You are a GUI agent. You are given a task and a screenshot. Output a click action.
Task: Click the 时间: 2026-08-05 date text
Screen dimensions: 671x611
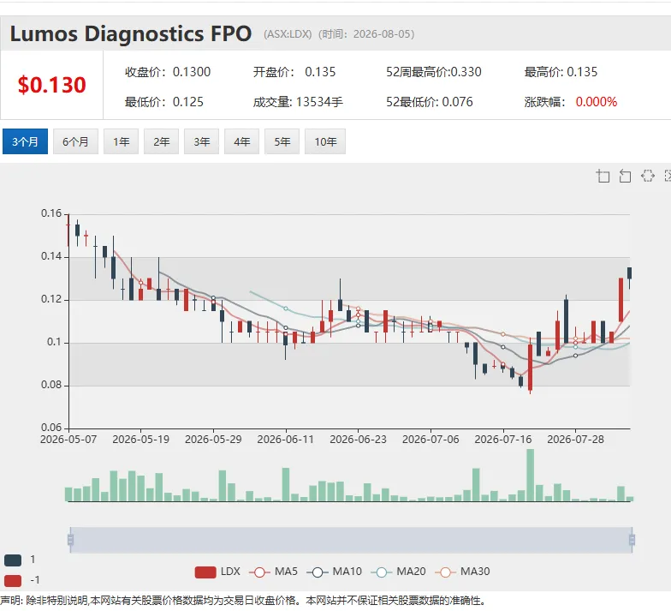[366, 34]
